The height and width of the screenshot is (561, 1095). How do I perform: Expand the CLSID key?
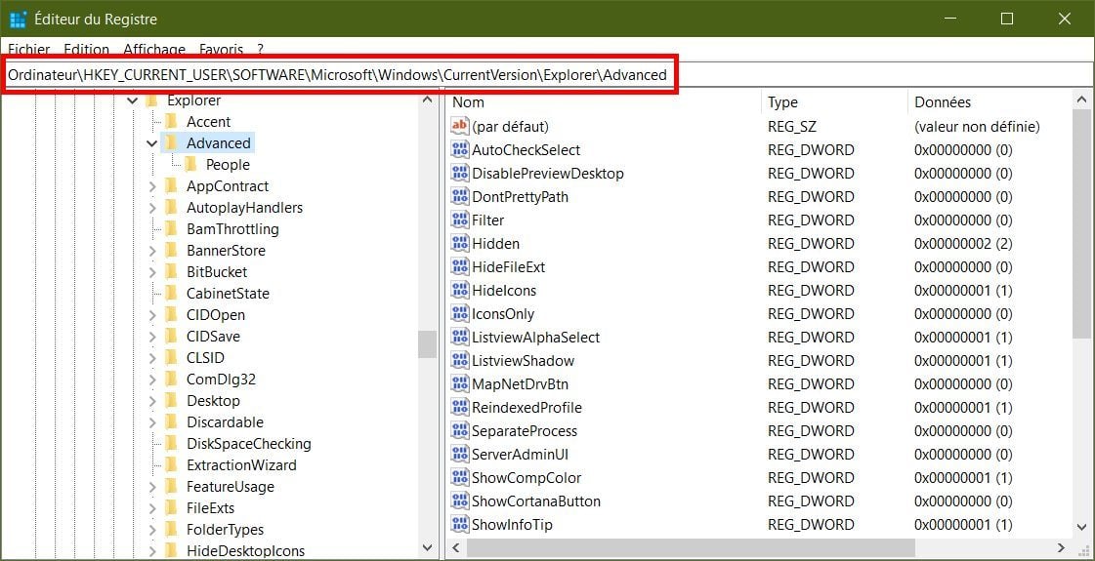pos(152,358)
